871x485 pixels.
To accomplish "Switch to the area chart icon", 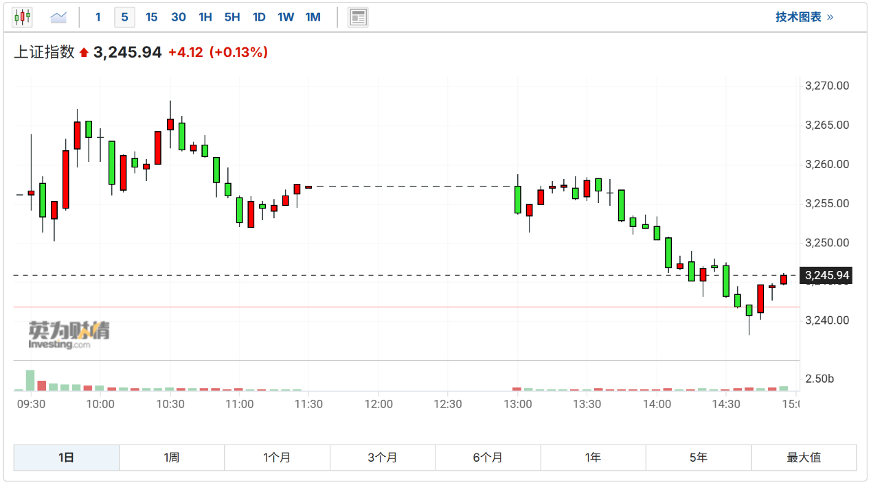I will coord(58,17).
